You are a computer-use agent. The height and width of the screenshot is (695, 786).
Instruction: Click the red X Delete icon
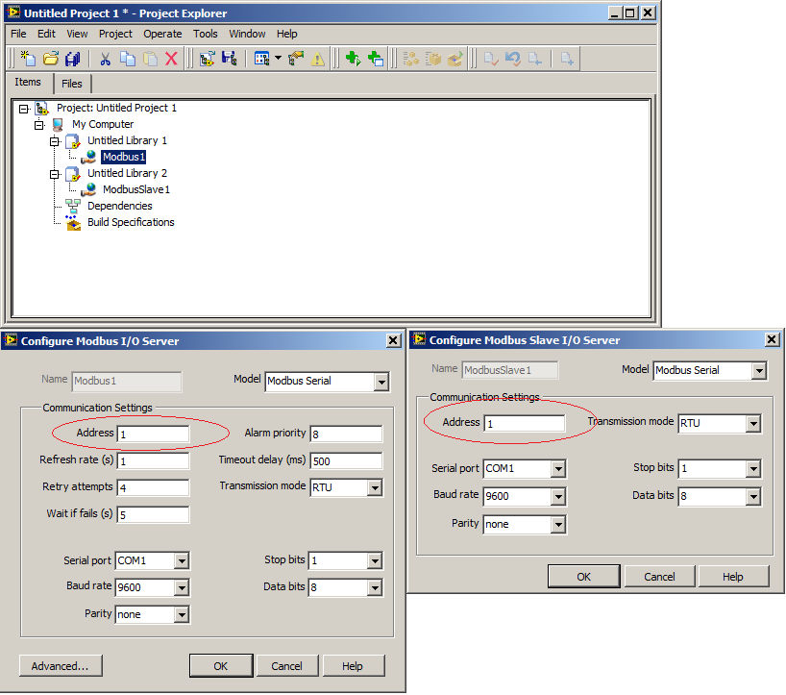(171, 59)
